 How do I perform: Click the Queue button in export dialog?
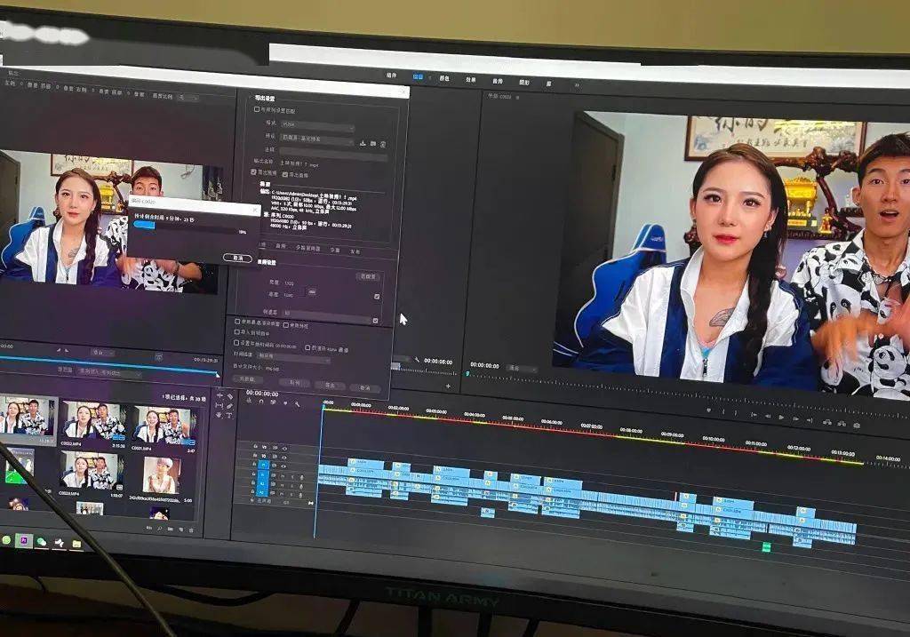click(x=295, y=382)
